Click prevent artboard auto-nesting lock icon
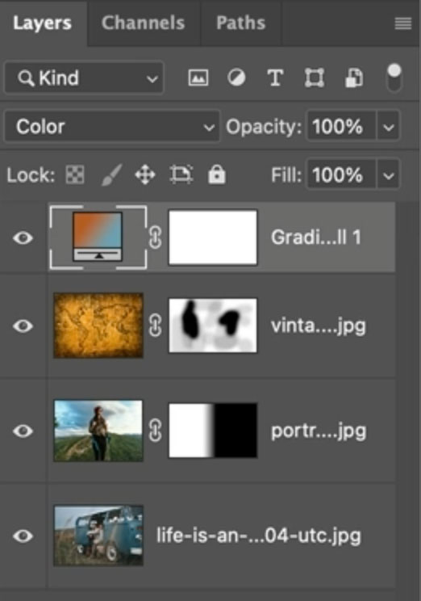The height and width of the screenshot is (601, 421). tap(181, 174)
